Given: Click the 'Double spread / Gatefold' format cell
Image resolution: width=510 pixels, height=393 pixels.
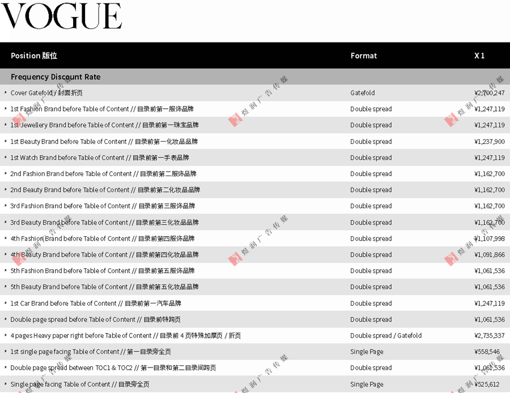Looking at the screenshot, I should pos(386,335).
